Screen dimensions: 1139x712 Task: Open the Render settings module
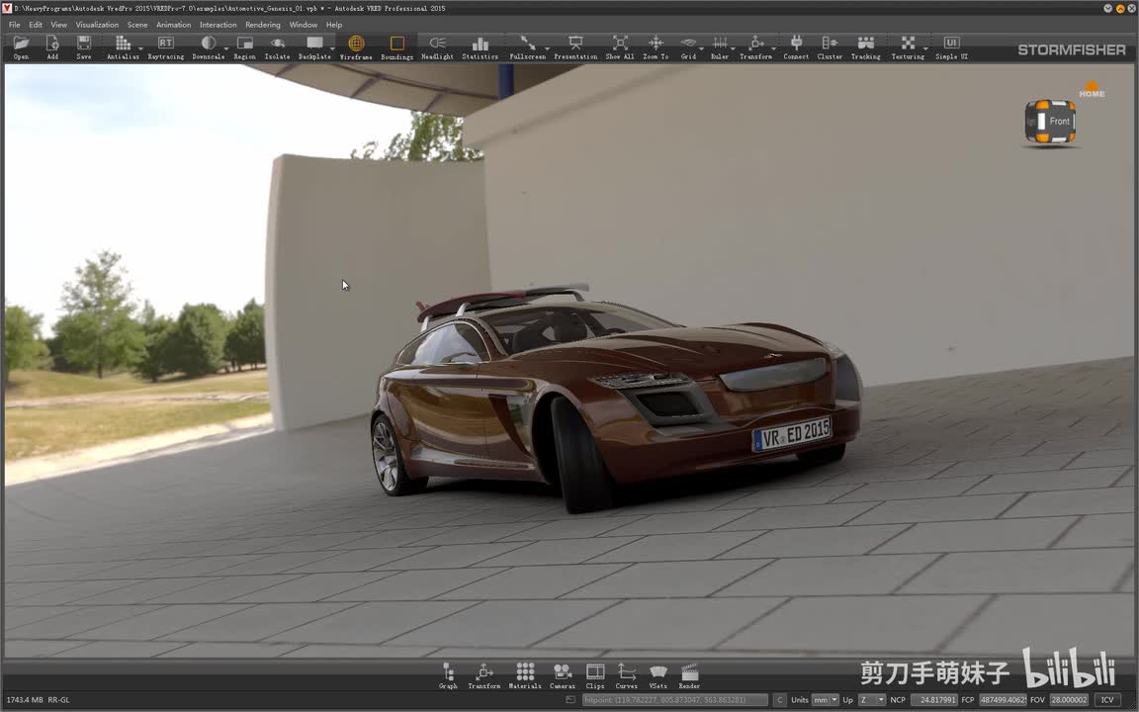[689, 675]
